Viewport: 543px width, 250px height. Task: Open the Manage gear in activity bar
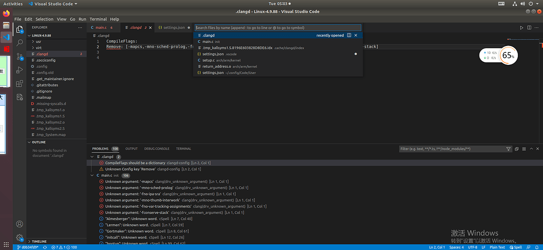click(x=19, y=238)
